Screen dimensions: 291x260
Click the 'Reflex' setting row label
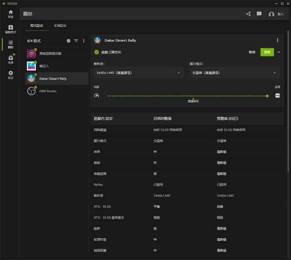(98, 185)
